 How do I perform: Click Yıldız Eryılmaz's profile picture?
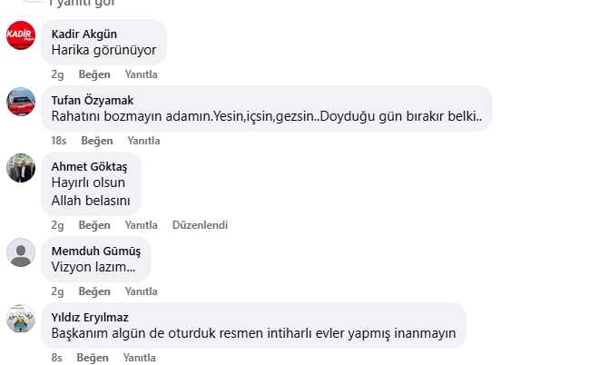click(21, 319)
